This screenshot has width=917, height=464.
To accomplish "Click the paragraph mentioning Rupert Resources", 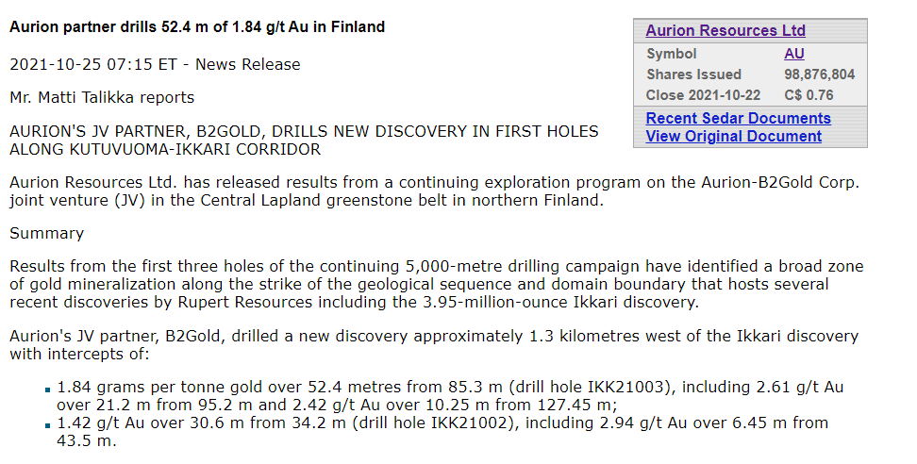I will tap(436, 284).
